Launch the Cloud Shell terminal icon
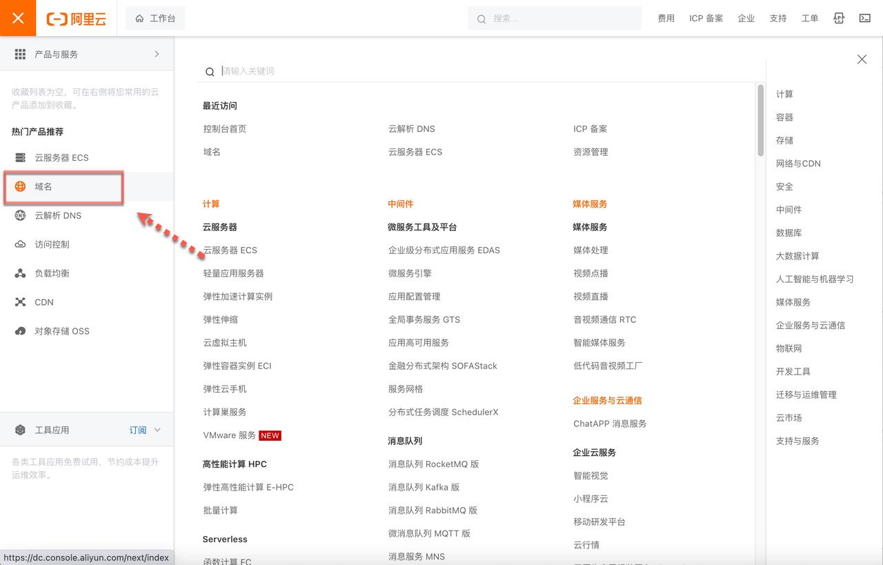 point(864,19)
